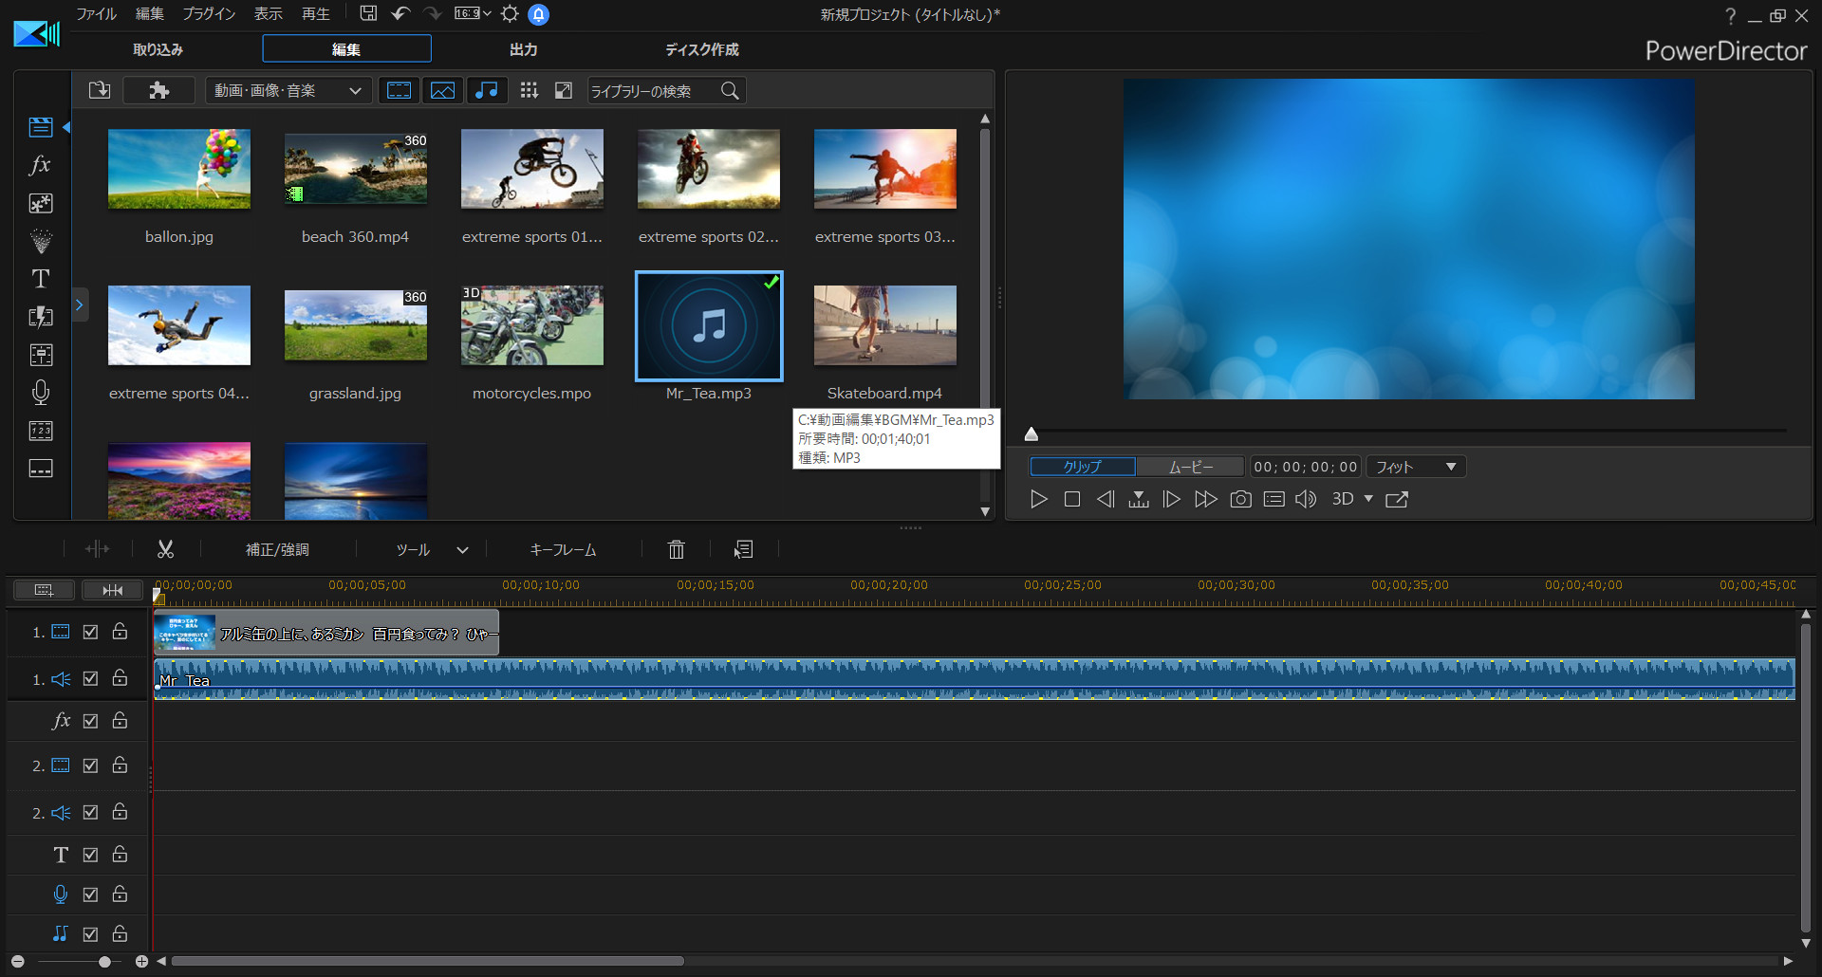Click the preview seek slider handle
Screen dimensions: 1822x977
[x=1032, y=434]
